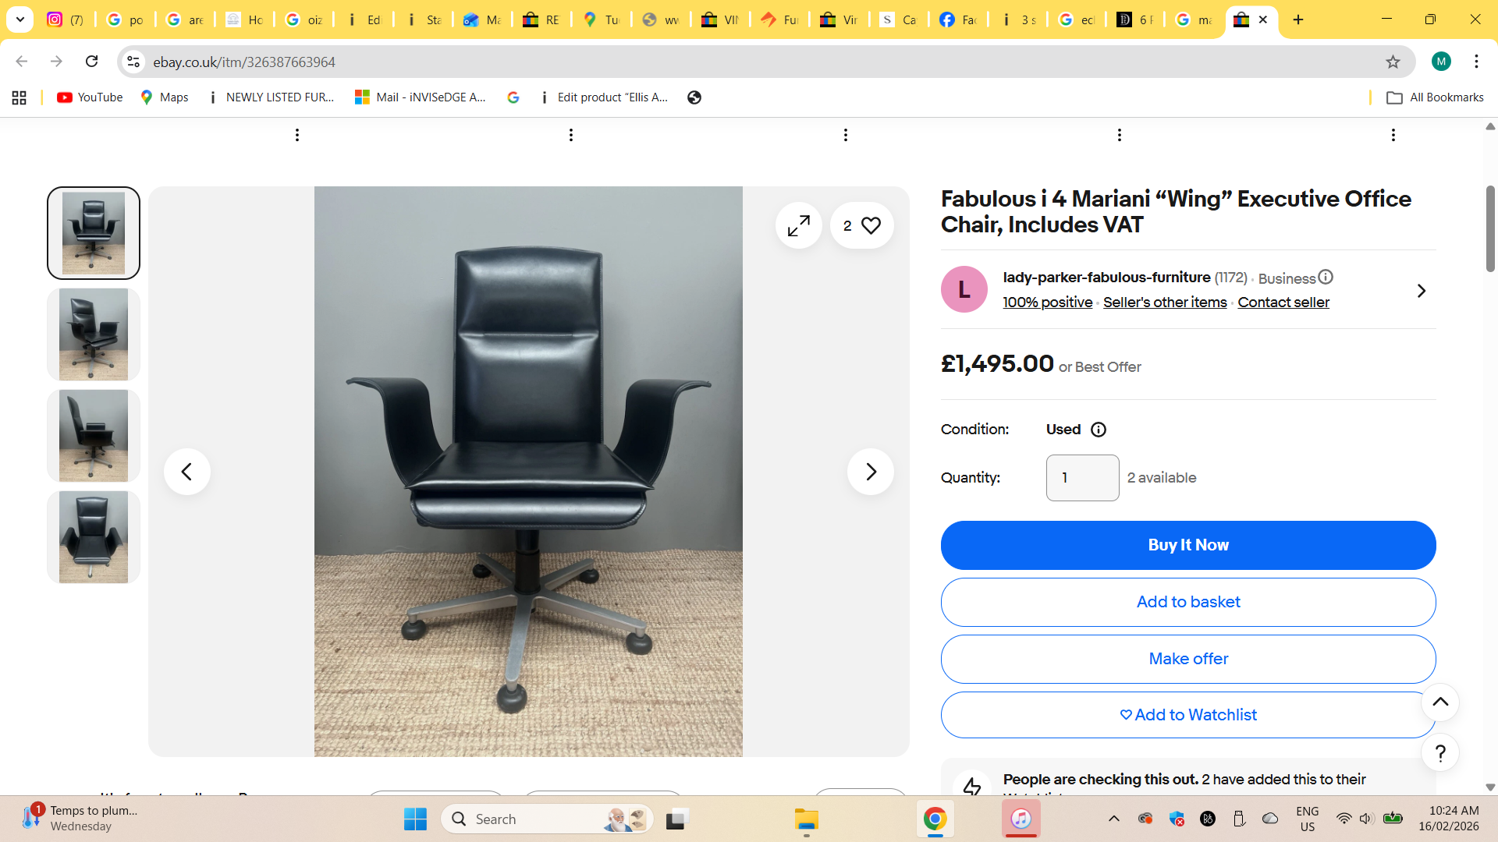Show next chair photo with right arrow
The width and height of the screenshot is (1498, 842).
tap(871, 472)
